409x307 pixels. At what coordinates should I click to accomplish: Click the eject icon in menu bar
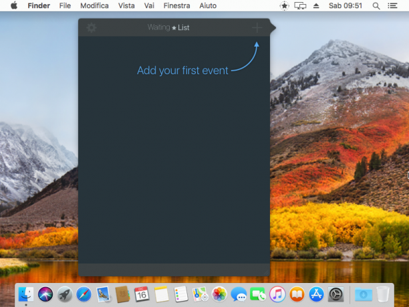point(316,6)
